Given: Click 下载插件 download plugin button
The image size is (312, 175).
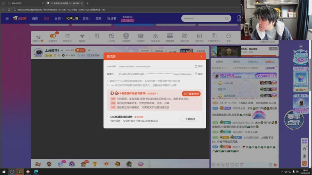Looking at the screenshot, I should pos(190,119).
